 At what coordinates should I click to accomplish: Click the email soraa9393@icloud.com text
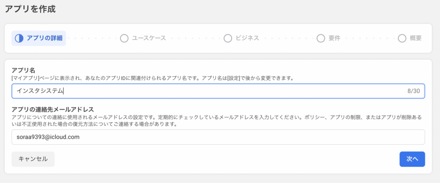click(x=48, y=137)
